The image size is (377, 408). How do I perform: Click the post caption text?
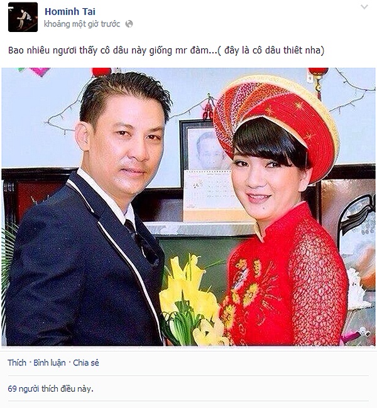(167, 50)
